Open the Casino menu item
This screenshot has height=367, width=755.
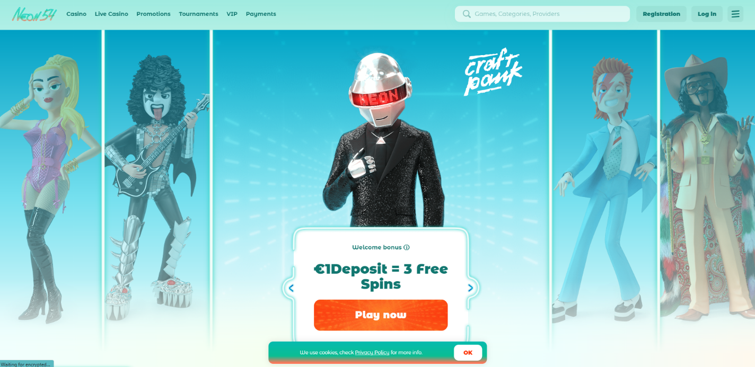point(76,14)
